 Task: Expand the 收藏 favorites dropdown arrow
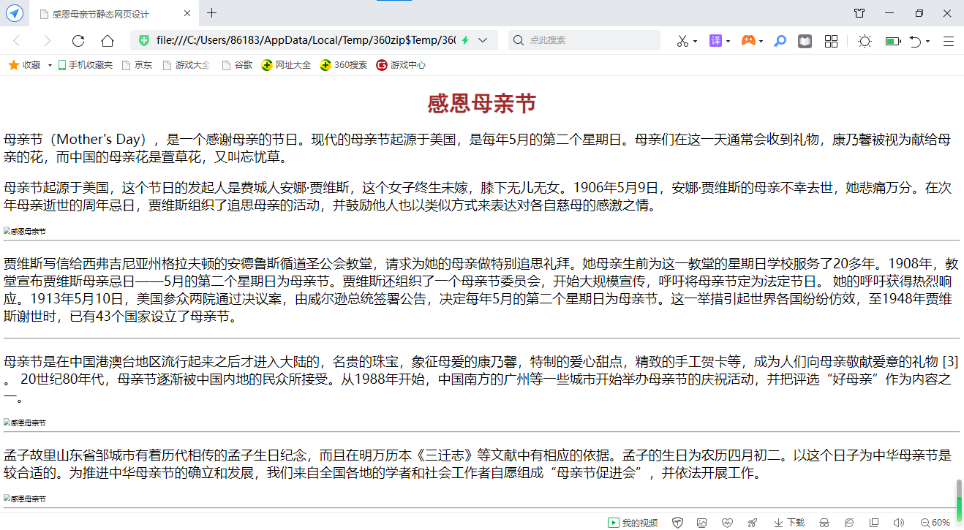[x=50, y=66]
